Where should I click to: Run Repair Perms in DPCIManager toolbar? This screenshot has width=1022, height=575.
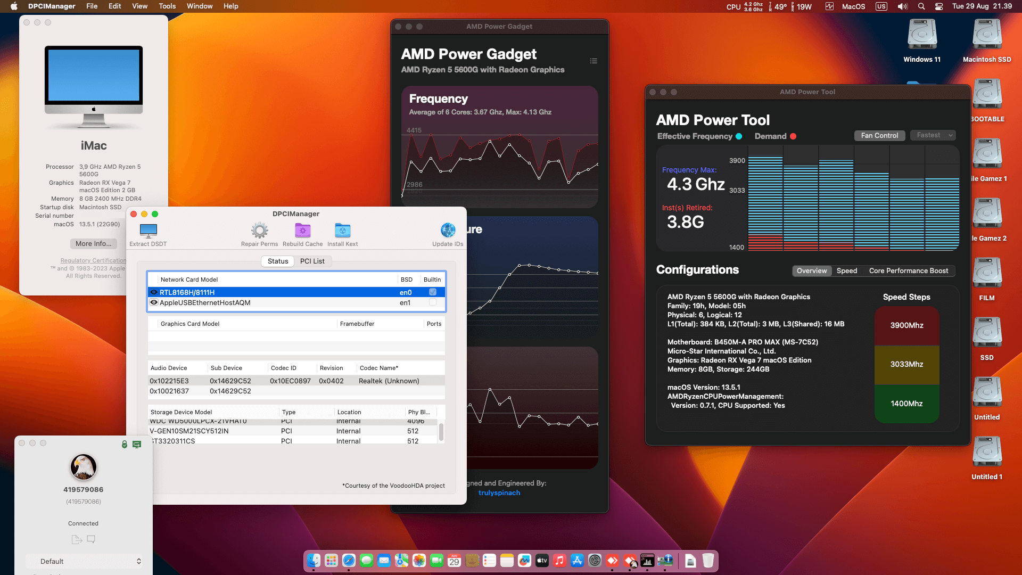(x=259, y=231)
